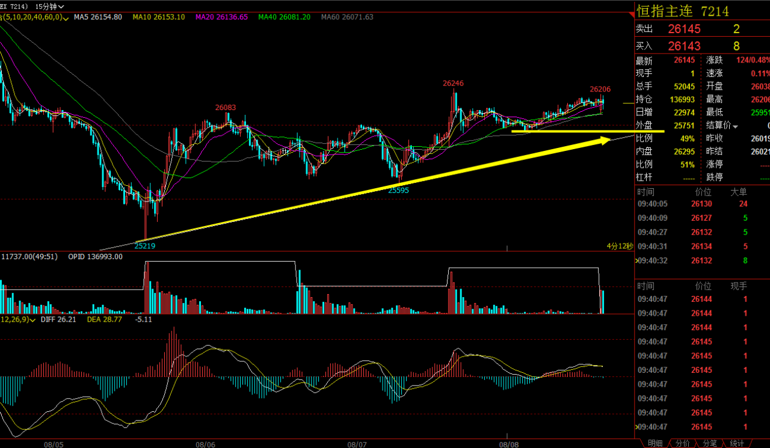This screenshot has height=448, width=770.
Task: Select the yellow trendline arrowhead
Action: (x=605, y=141)
